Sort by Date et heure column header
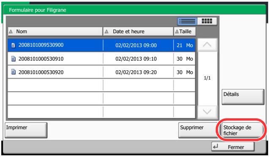The width and height of the screenshot is (269, 157). 138,32
